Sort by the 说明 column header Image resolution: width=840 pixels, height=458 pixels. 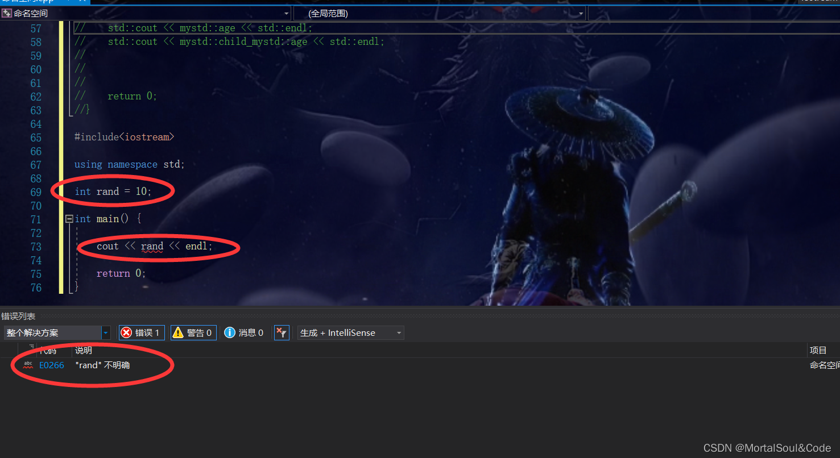84,350
